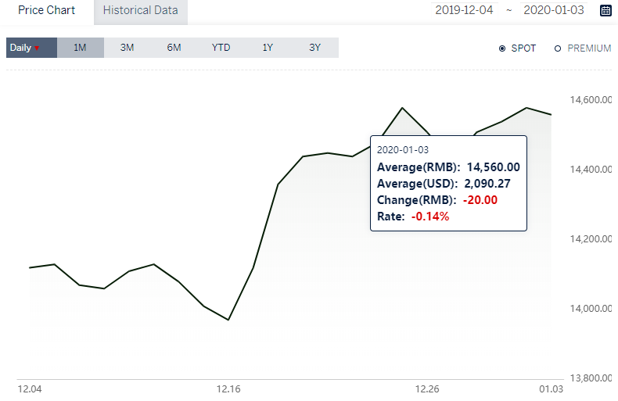Select the 3Y range button

tap(315, 48)
